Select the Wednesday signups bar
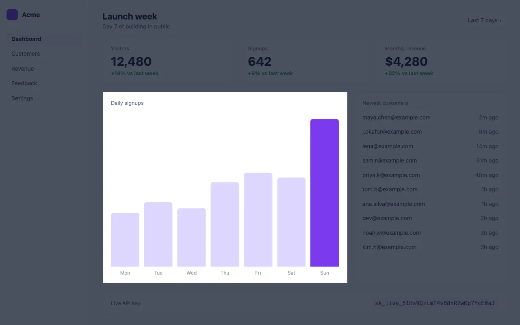520x325 pixels. coord(191,238)
